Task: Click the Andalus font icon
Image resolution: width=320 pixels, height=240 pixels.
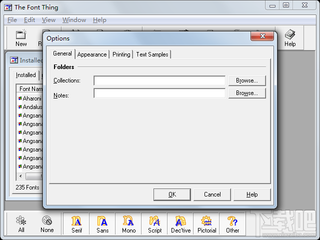Action: coord(19,106)
